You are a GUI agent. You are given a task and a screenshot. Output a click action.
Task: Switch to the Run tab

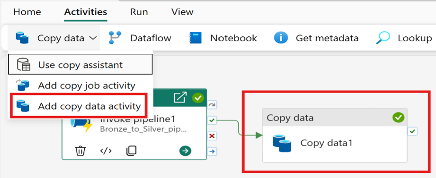coord(139,12)
